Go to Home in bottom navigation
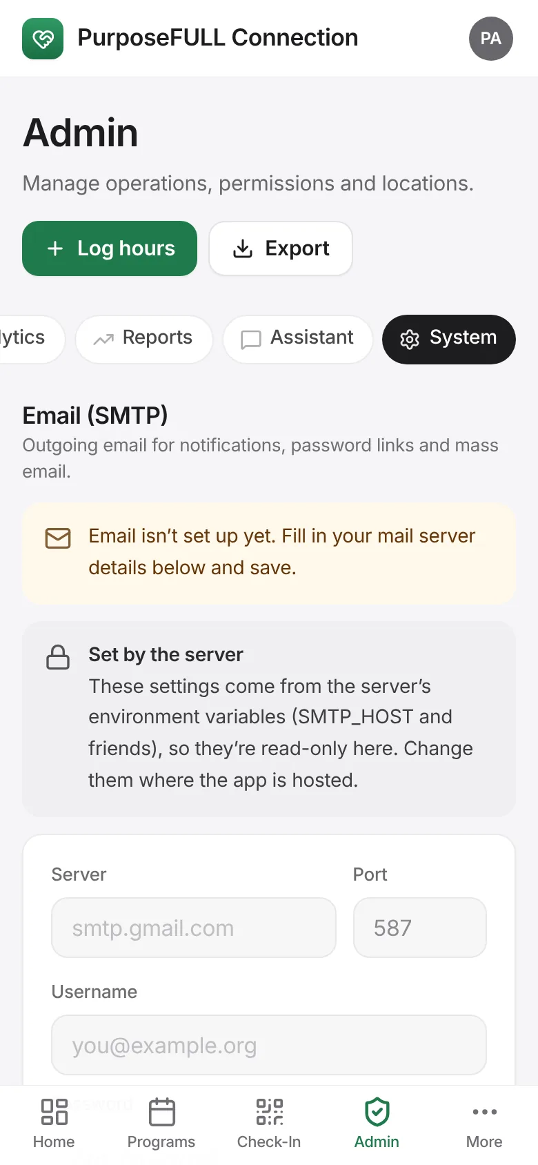Viewport: 538px width, 1165px height. click(54, 1124)
